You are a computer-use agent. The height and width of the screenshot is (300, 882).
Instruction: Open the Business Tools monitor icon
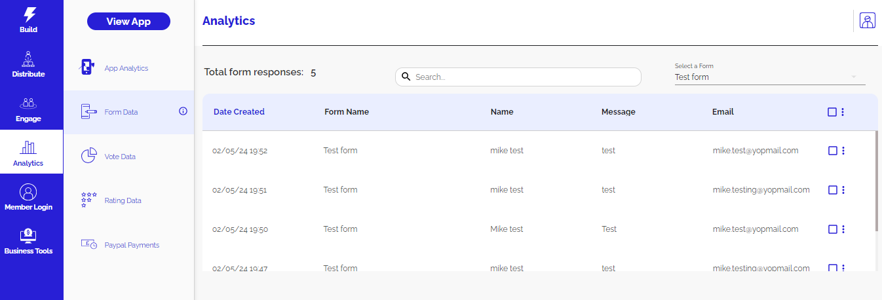(28, 236)
